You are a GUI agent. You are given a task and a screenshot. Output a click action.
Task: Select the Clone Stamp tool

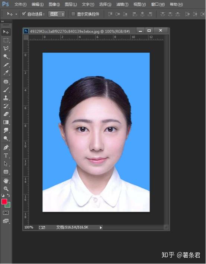point(6,98)
